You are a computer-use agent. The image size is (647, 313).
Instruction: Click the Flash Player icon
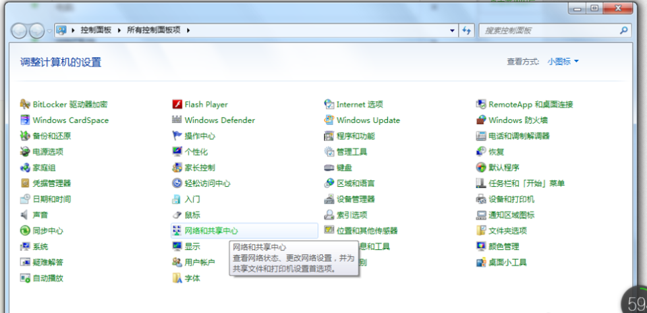point(177,105)
